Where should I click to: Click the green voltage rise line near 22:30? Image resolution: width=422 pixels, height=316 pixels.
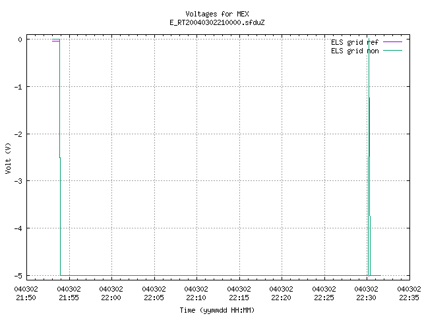click(369, 157)
